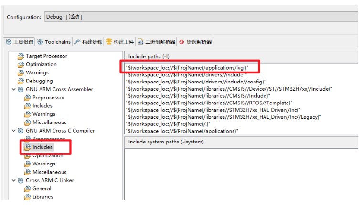Click the top-level Warnings icon
361x205 pixels.
coord(21,72)
